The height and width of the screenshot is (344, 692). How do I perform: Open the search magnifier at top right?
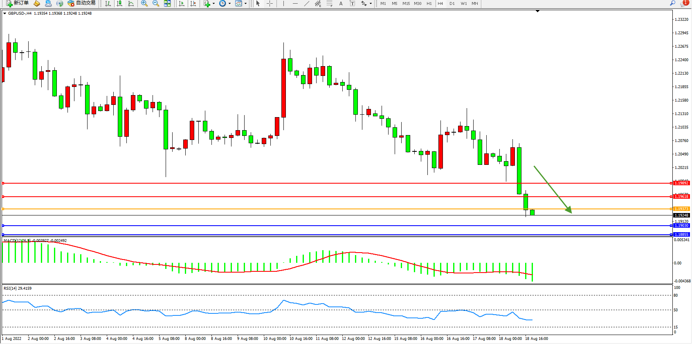(672, 3)
